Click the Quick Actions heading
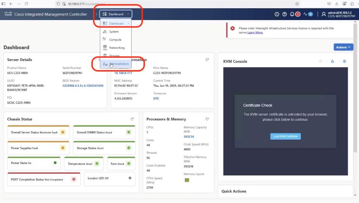This screenshot has width=359, height=203. (234, 191)
